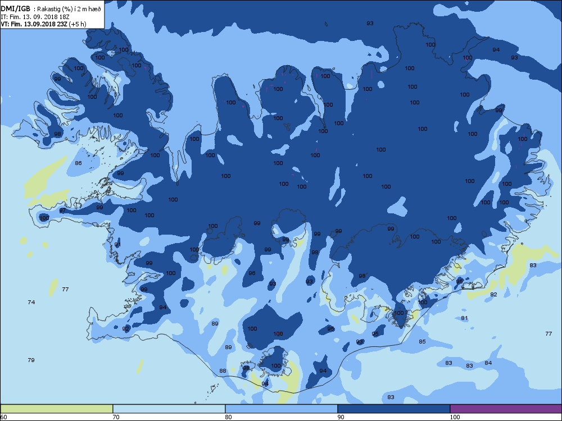This screenshot has width=562, height=421.
Task: Click the humidity value "74" over the sea
Action: [31, 303]
